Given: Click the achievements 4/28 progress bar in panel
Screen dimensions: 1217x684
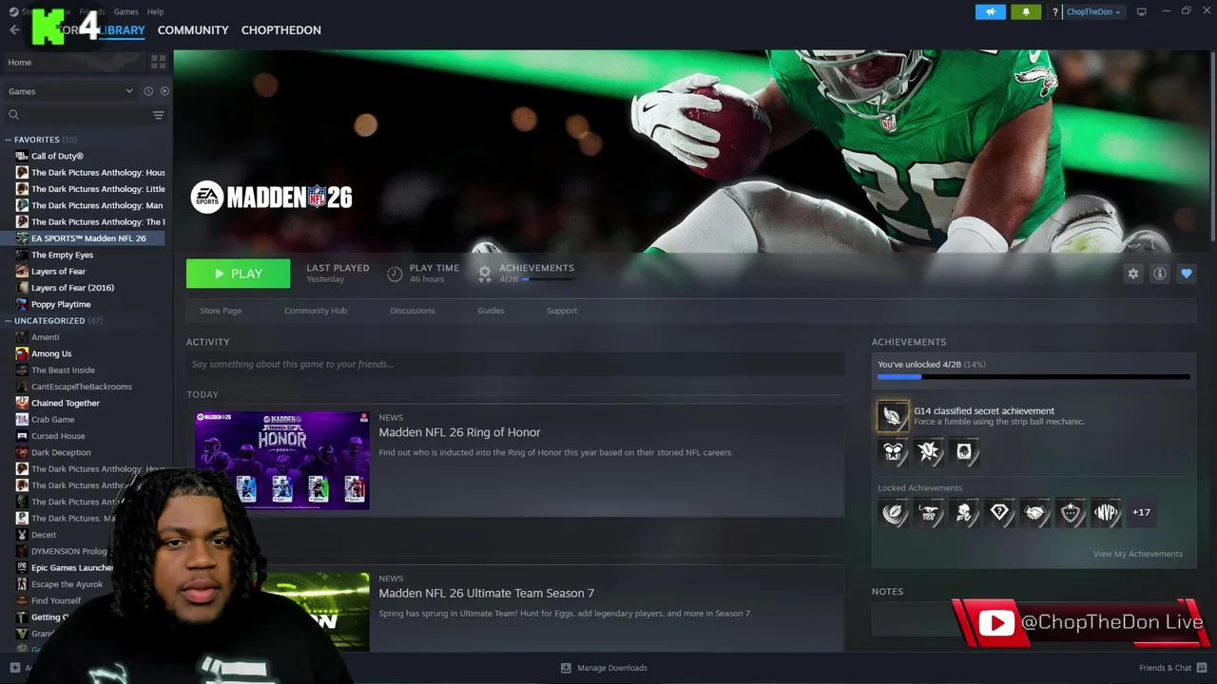Looking at the screenshot, I should (1033, 377).
